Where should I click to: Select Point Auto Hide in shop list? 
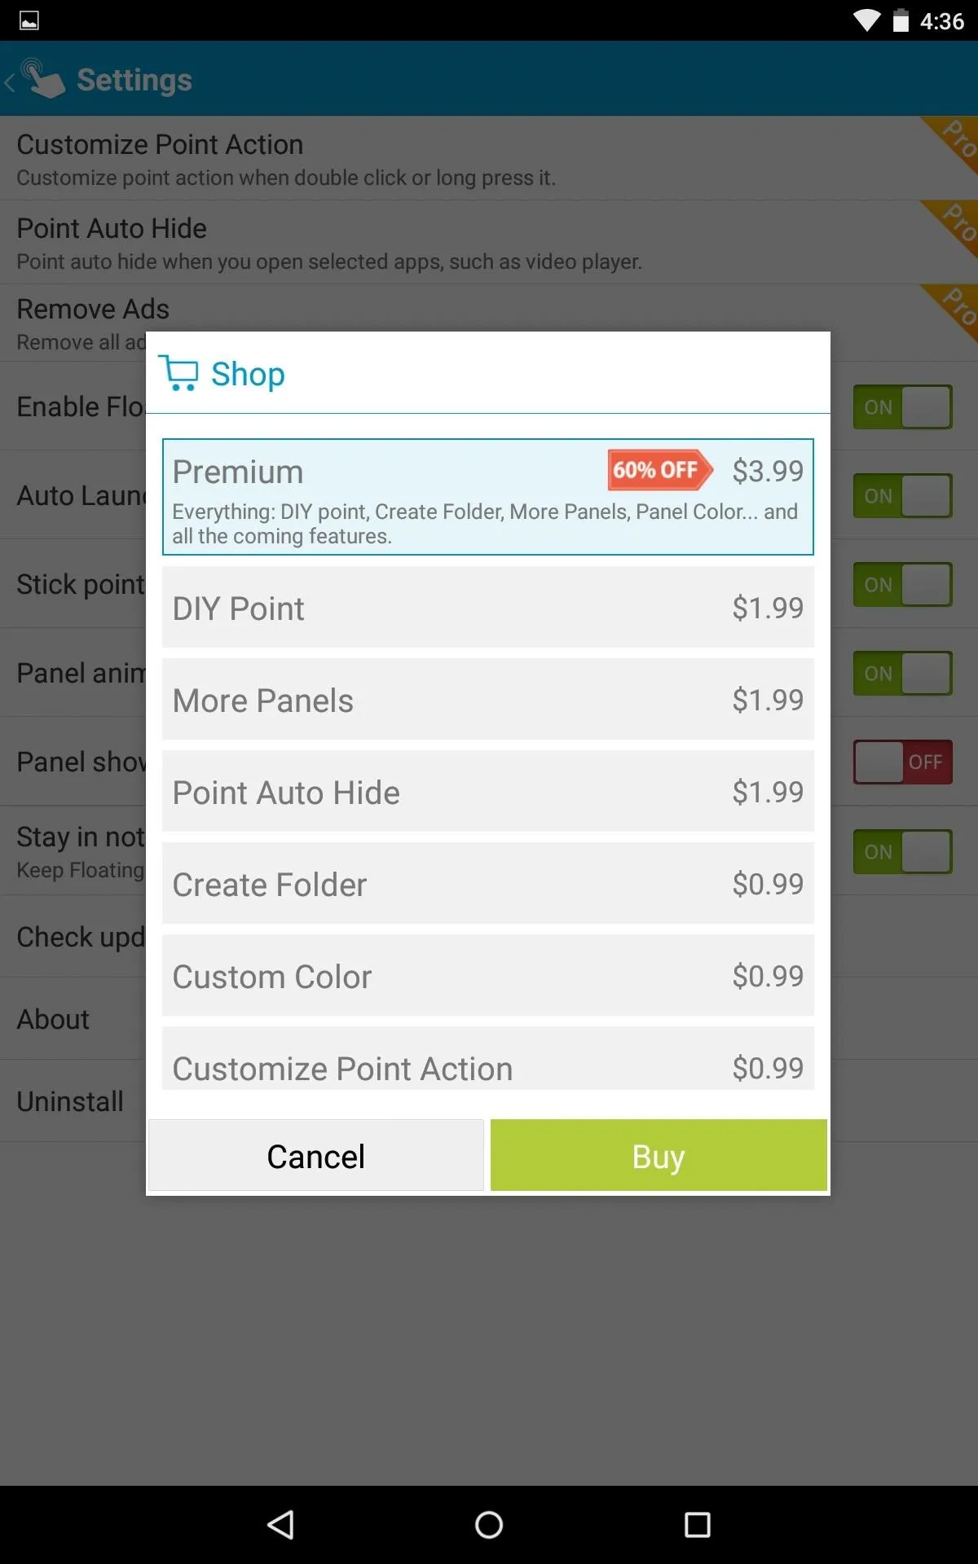coord(488,792)
